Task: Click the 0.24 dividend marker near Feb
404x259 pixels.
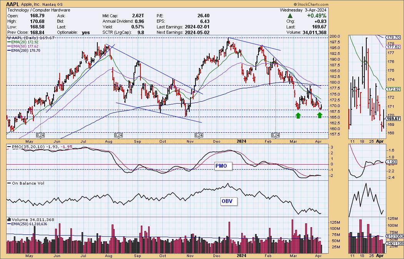Action: pyautogui.click(x=275, y=135)
